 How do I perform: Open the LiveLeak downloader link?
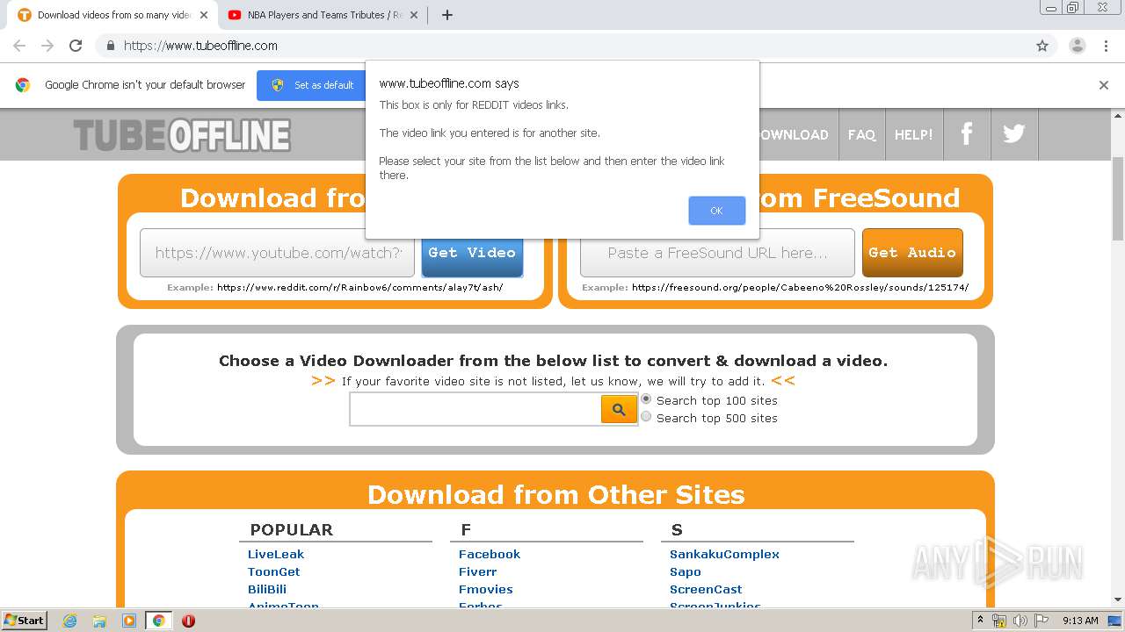pos(276,554)
